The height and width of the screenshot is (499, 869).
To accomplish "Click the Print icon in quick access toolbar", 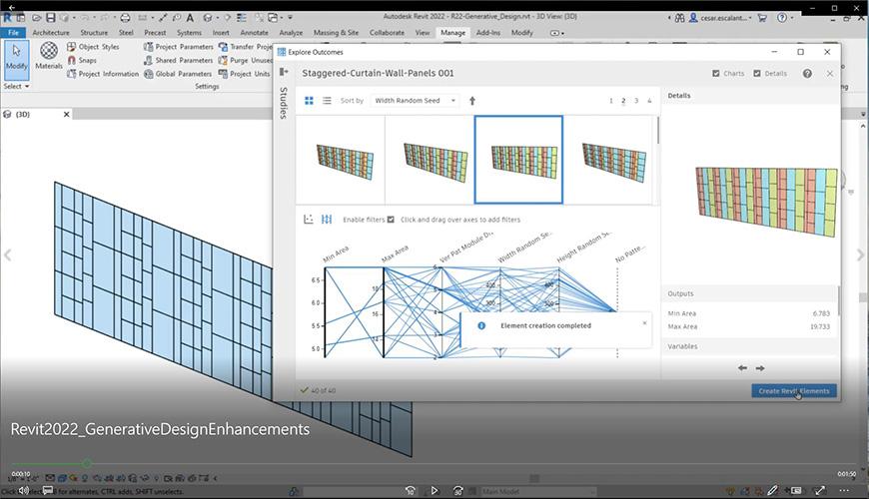I will [x=125, y=18].
